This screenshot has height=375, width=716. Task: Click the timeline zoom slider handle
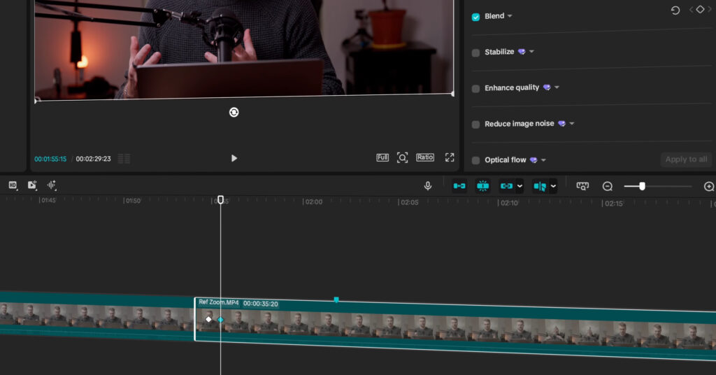point(642,186)
